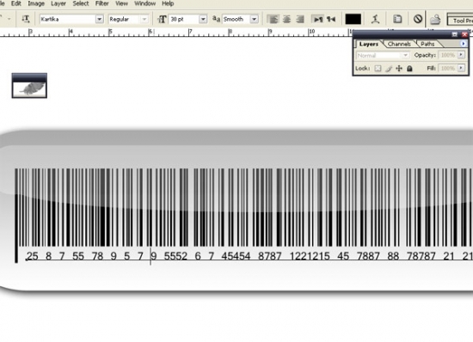
Task: Click the Fill value field
Action: click(x=448, y=69)
